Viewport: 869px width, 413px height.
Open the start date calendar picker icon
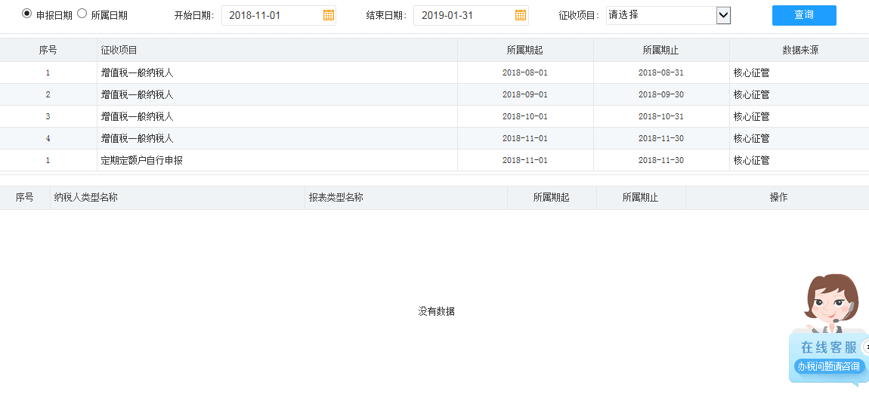pos(328,15)
